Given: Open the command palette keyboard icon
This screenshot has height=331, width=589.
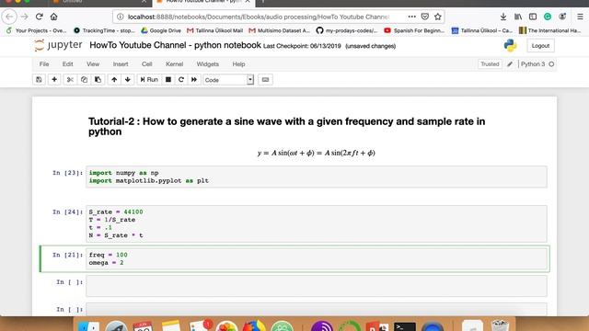Looking at the screenshot, I should coord(265,80).
